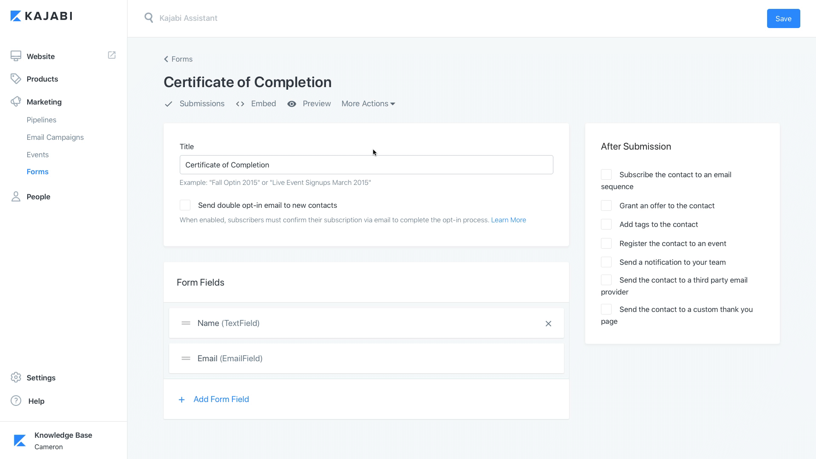Image resolution: width=816 pixels, height=459 pixels.
Task: Click the Settings gear icon
Action: (16, 377)
